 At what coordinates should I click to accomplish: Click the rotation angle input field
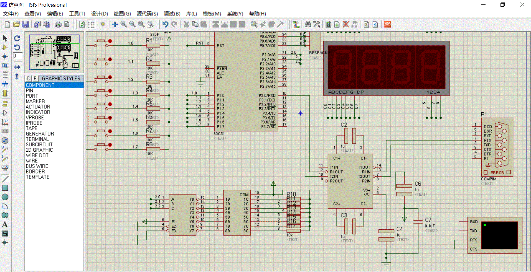[x=17, y=56]
